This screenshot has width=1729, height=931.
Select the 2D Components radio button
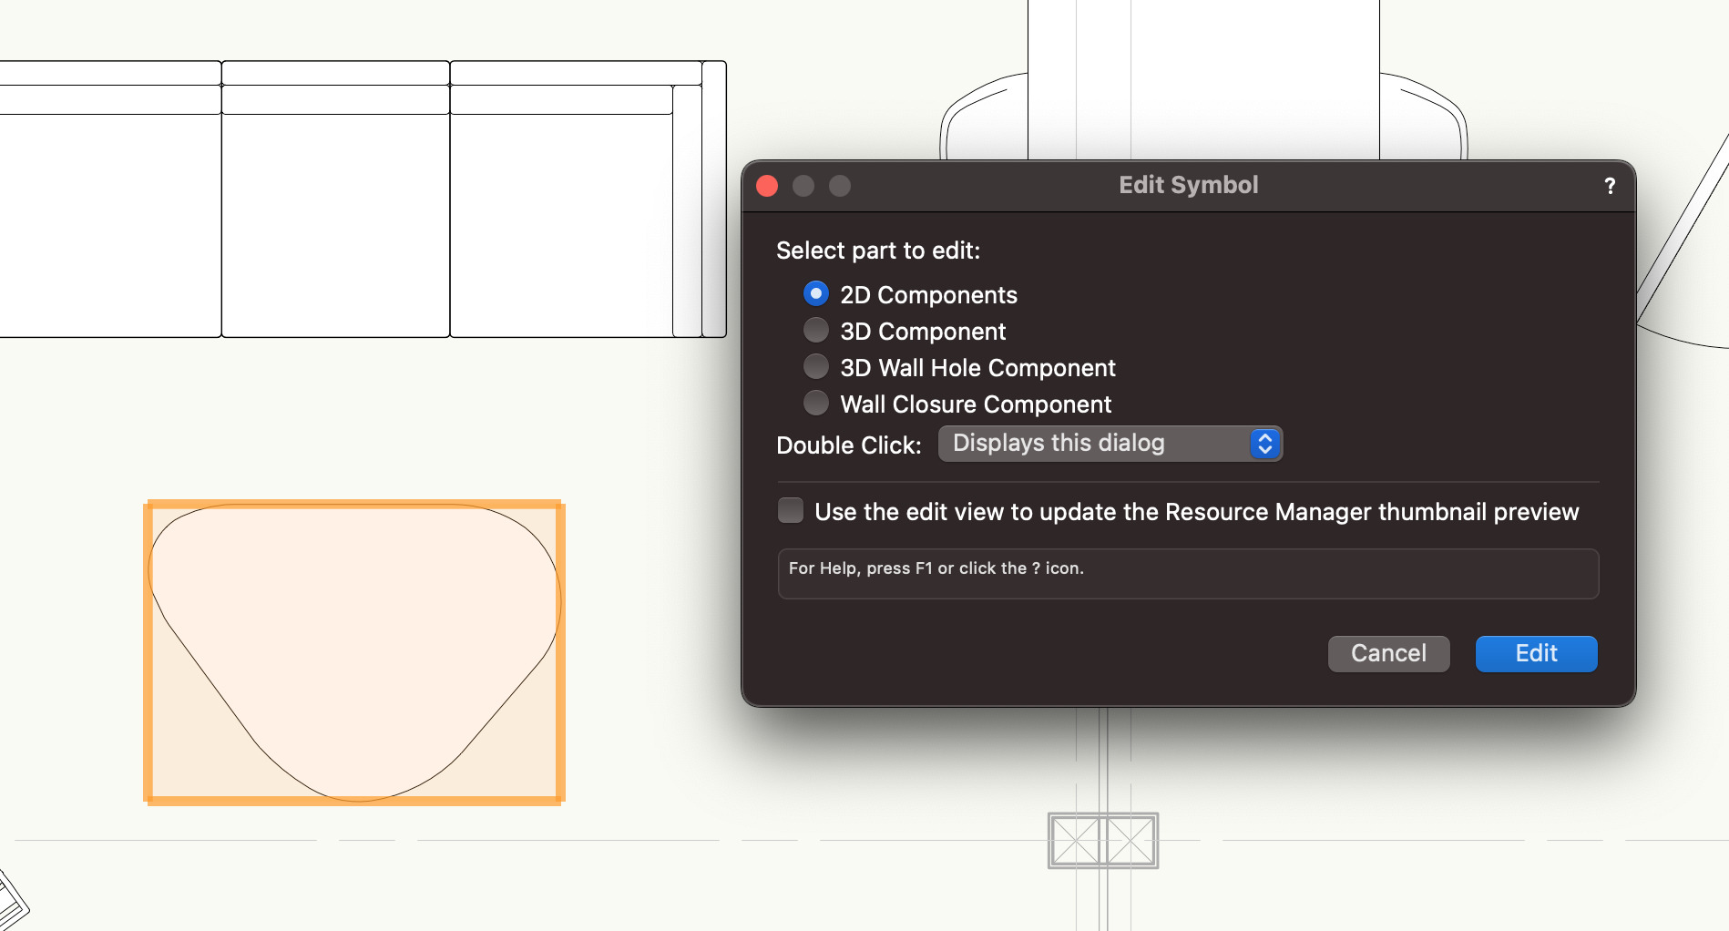point(815,293)
